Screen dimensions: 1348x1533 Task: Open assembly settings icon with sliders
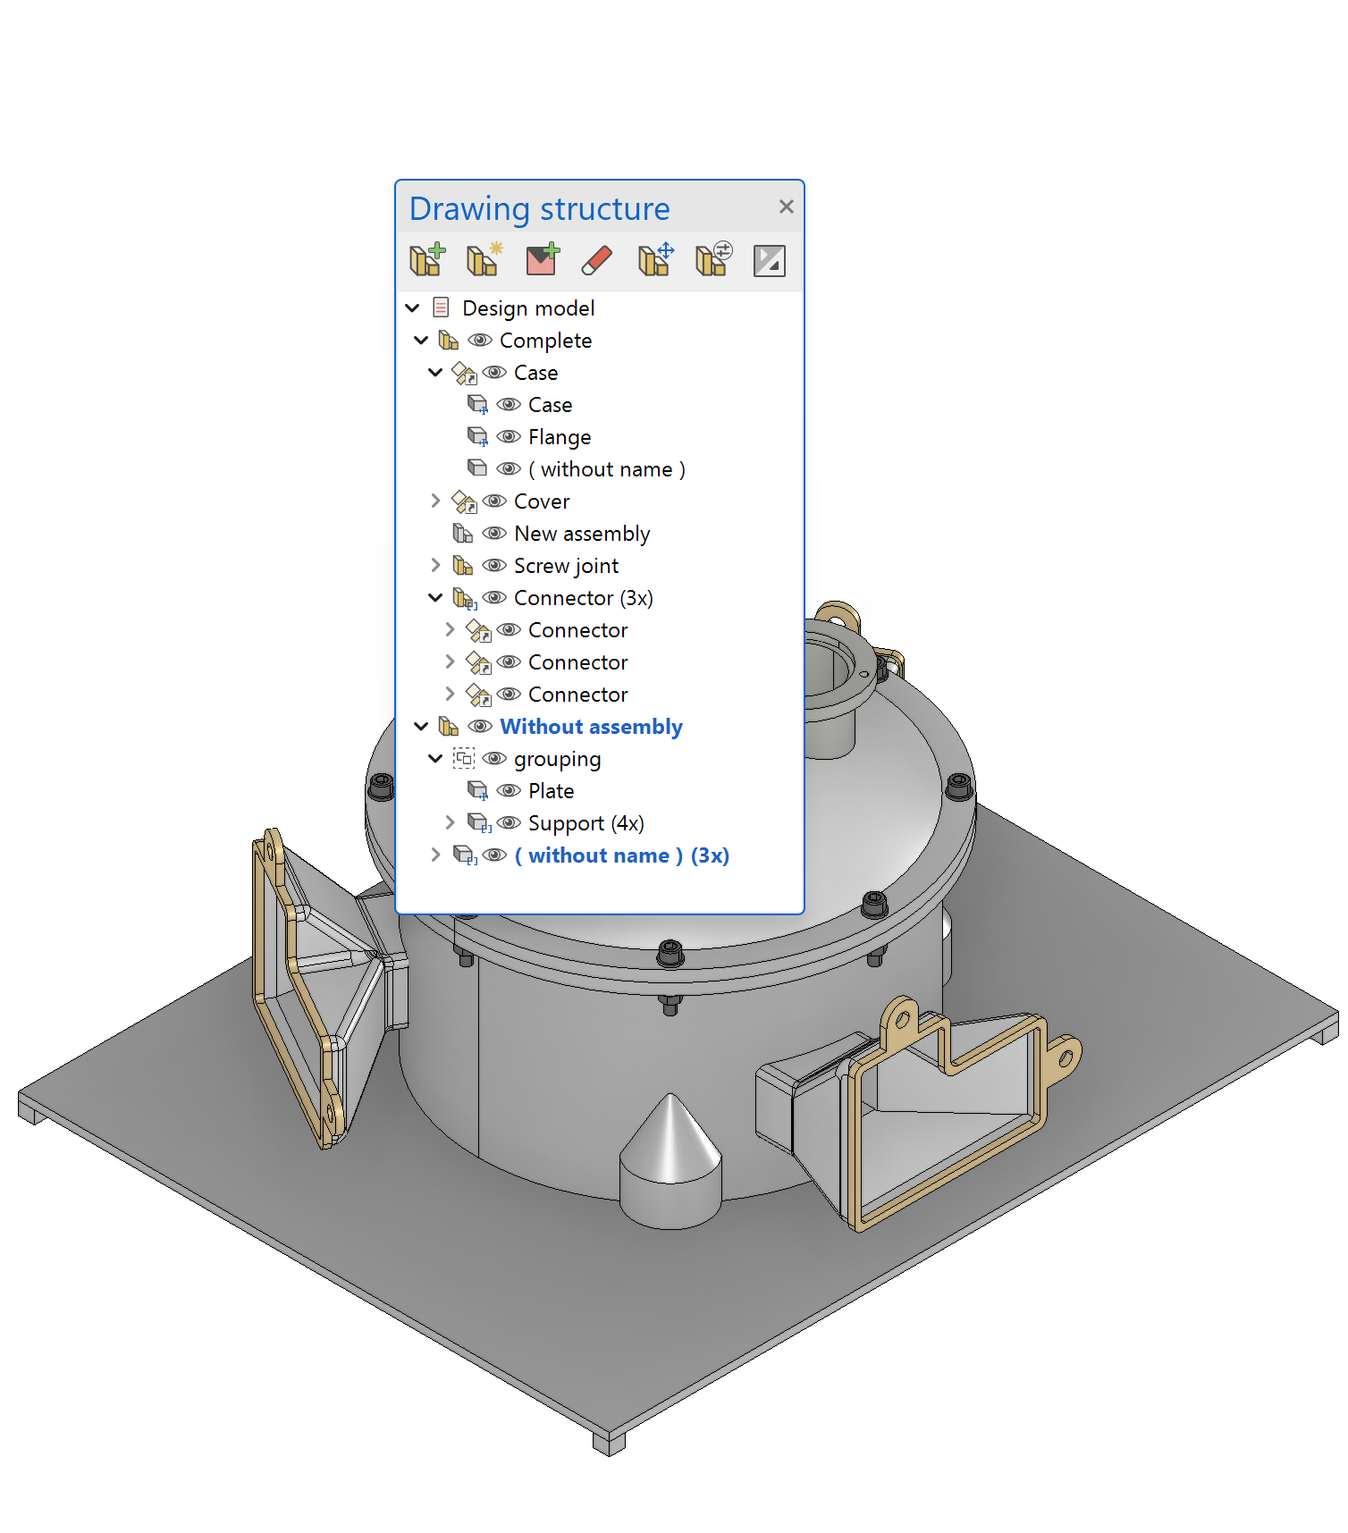pos(713,260)
